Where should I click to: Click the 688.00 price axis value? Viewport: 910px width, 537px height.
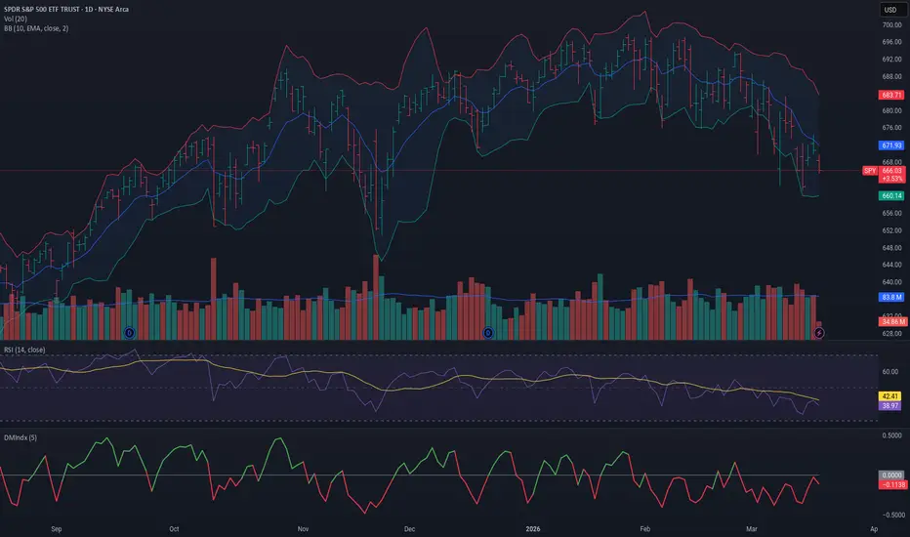[x=891, y=76]
